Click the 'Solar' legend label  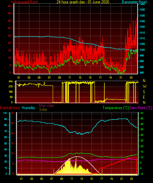43,109
